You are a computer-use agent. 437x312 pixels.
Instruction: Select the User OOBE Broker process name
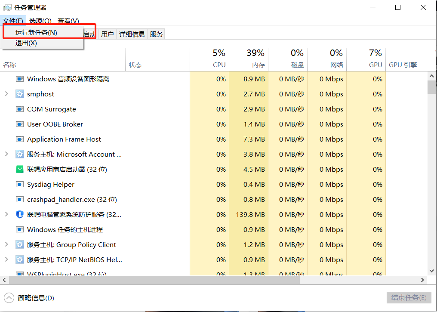pos(55,124)
